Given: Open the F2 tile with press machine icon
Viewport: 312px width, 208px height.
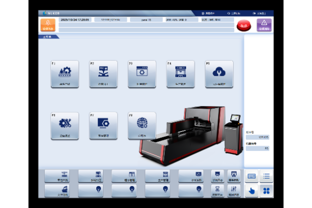Looking at the screenshot, I should pyautogui.click(x=103, y=74).
